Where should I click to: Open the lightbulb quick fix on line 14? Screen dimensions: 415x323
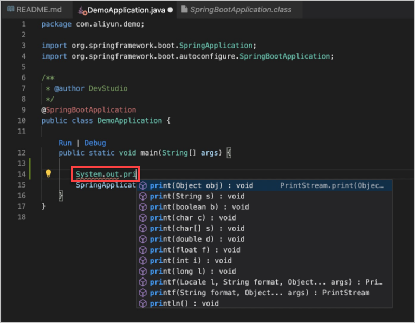point(48,173)
